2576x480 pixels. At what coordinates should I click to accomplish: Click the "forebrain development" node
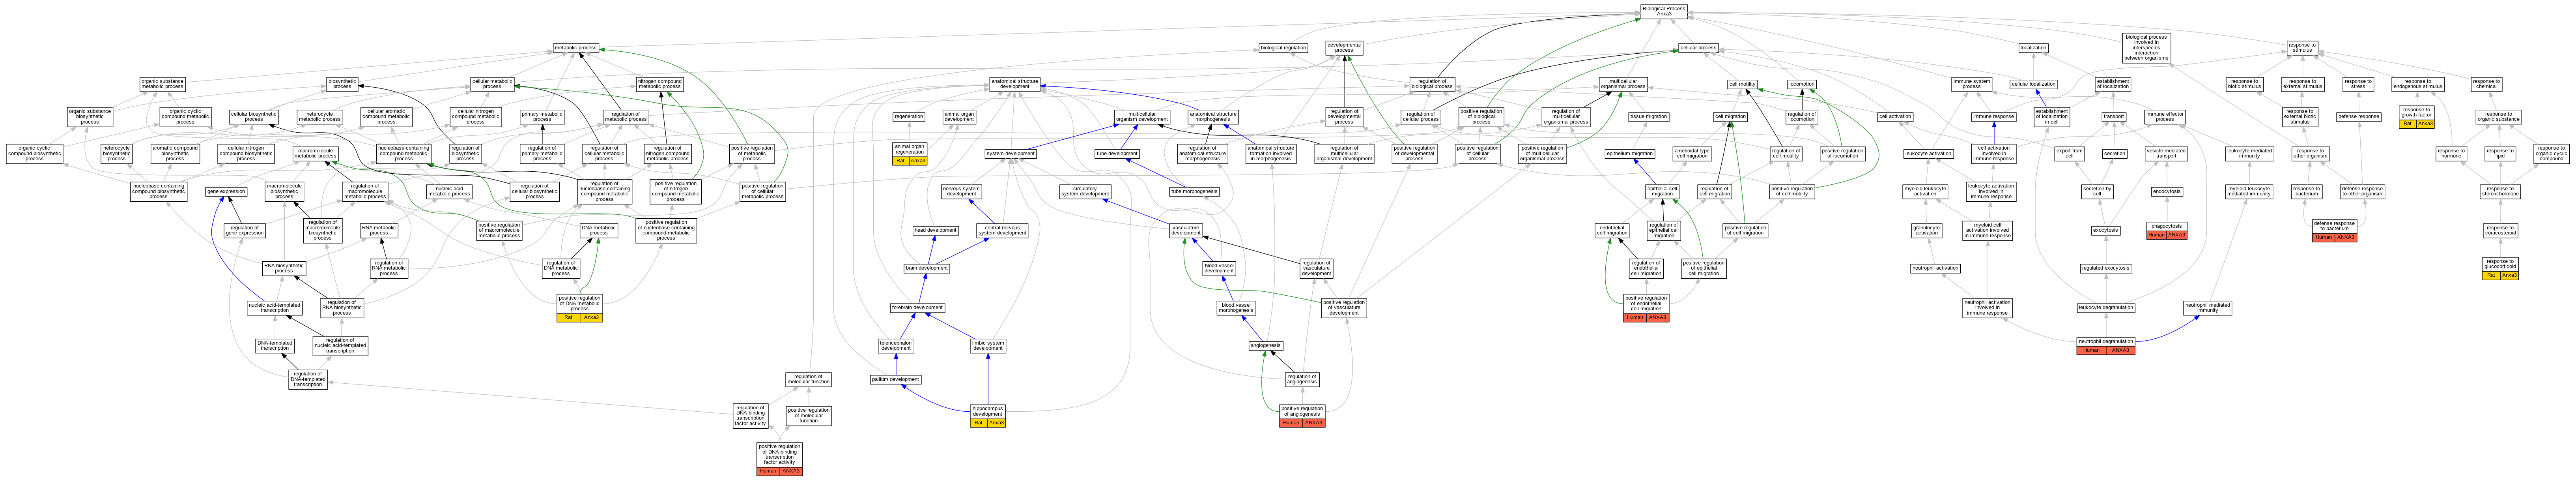[x=917, y=307]
